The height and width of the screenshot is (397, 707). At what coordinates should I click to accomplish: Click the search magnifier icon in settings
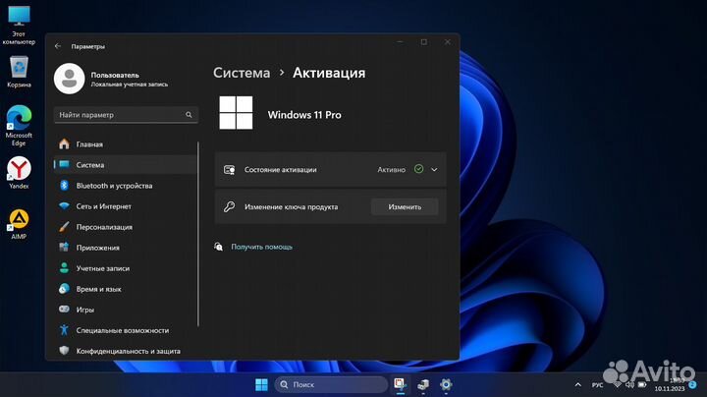pos(189,115)
